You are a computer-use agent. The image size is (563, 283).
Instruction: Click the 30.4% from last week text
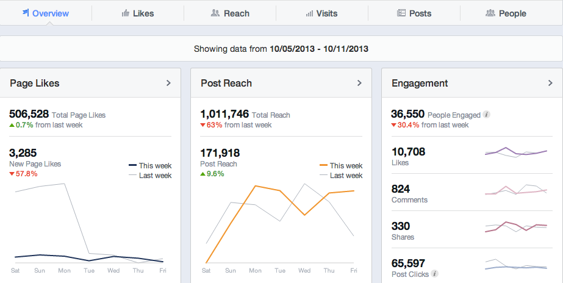(430, 125)
